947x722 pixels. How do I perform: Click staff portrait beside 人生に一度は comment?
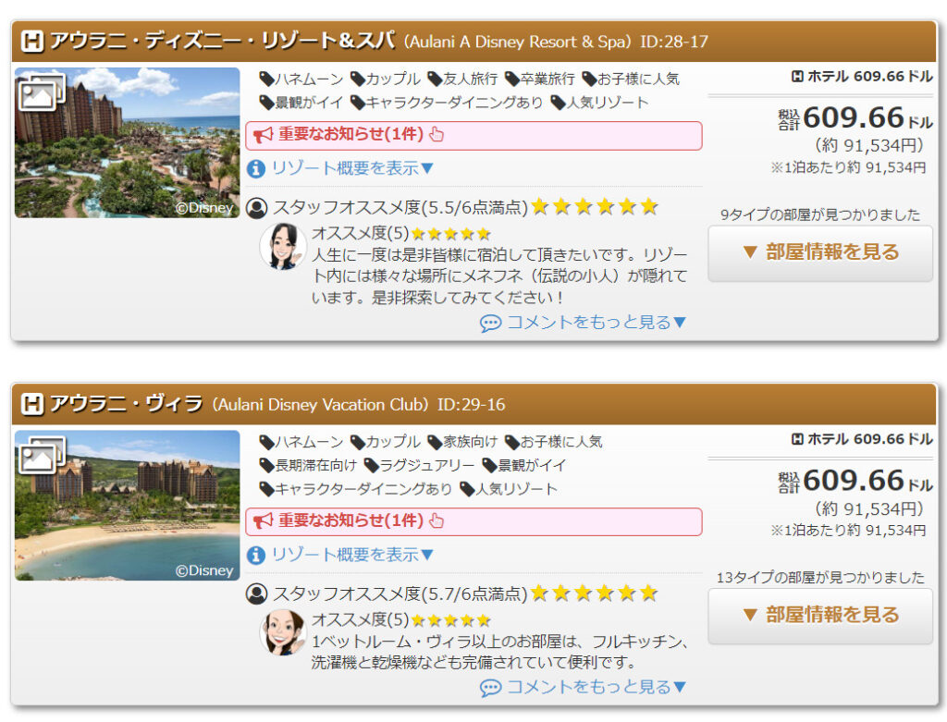(x=282, y=246)
